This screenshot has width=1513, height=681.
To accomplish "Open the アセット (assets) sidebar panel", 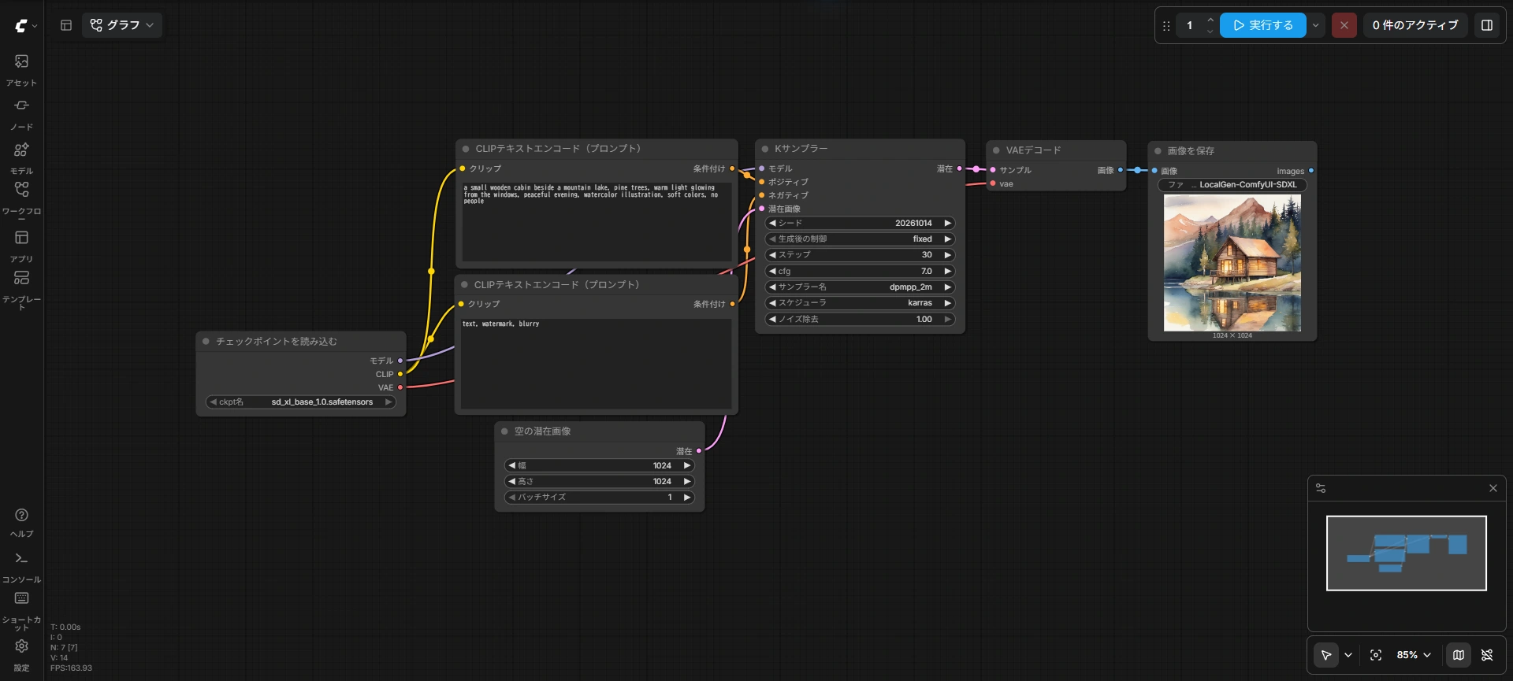I will [x=21, y=69].
